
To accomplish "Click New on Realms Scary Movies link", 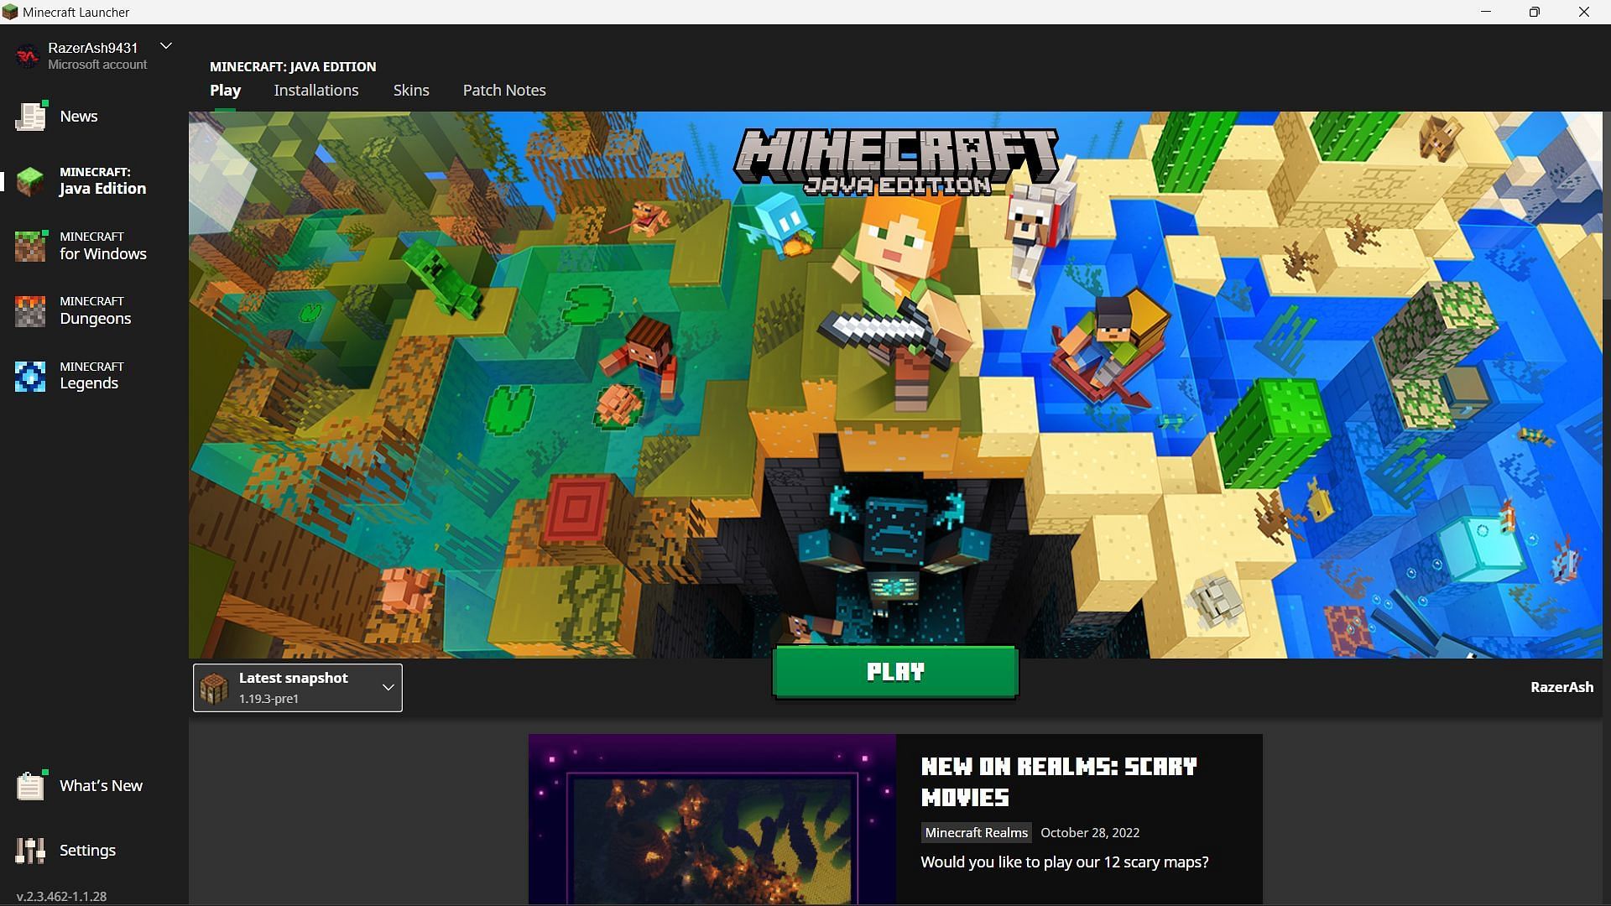I will 1059,781.
